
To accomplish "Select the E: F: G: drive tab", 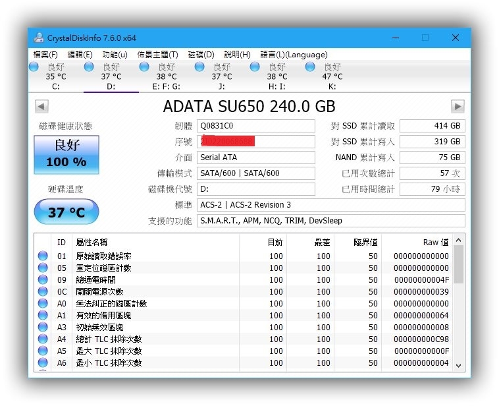I will (167, 76).
